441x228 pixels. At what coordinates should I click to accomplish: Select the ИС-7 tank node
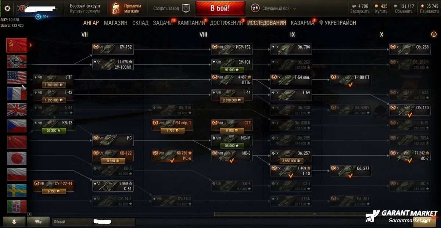coord(410,156)
